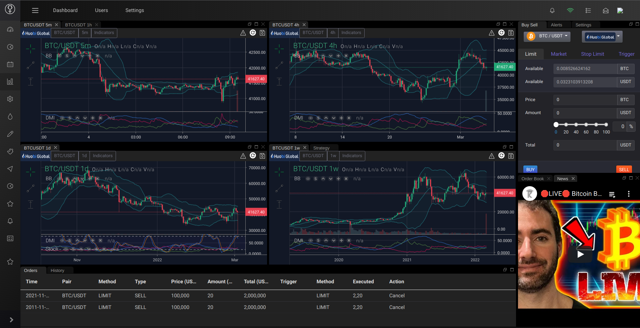Cancel the 2021-11 BTC/USDT order

click(397, 296)
